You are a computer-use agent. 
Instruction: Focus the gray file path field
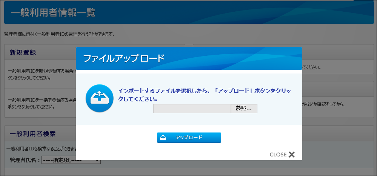pyautogui.click(x=192, y=109)
